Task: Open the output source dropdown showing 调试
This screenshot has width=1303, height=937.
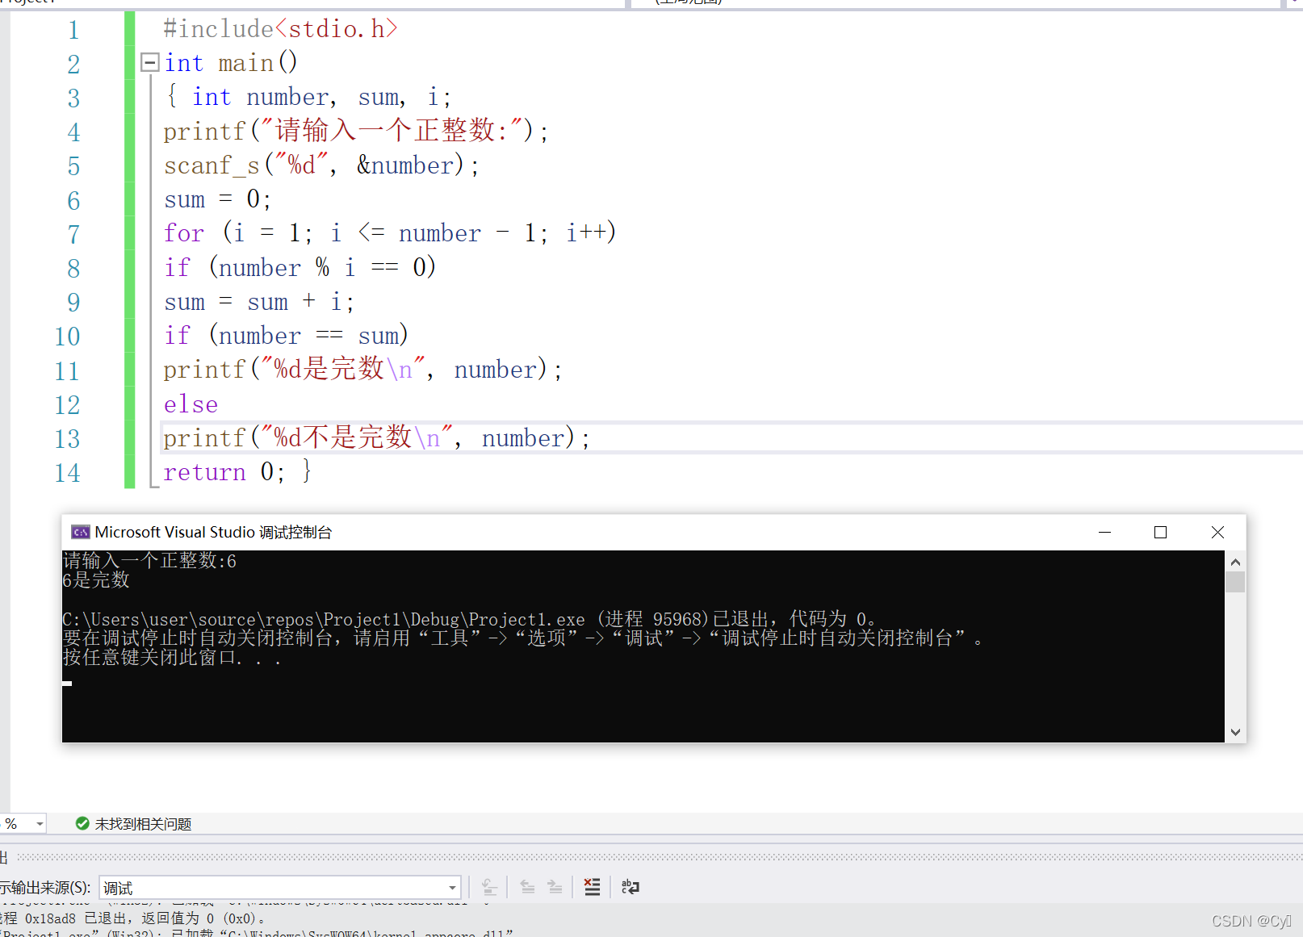Action: click(x=280, y=888)
